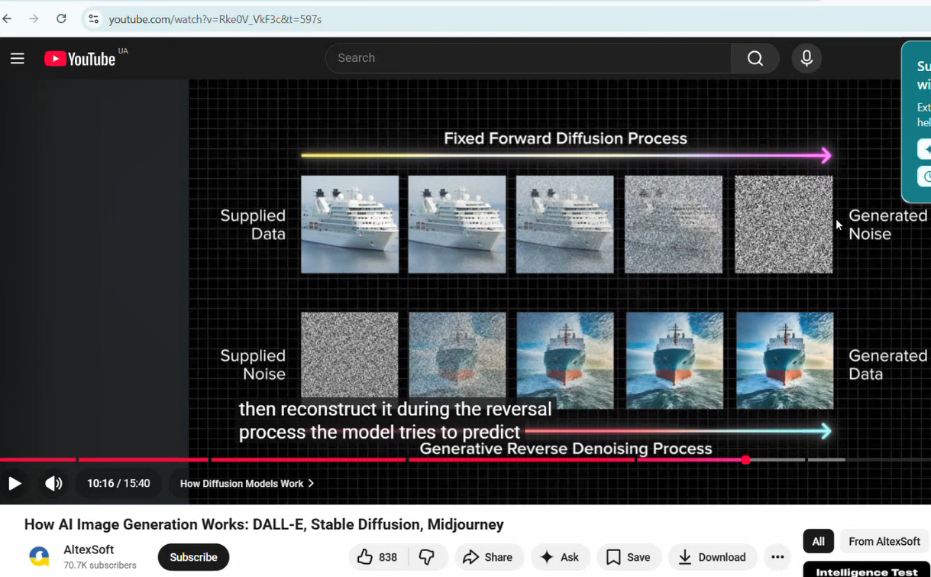The height and width of the screenshot is (577, 931).
Task: Select the All filter chip
Action: click(x=818, y=541)
